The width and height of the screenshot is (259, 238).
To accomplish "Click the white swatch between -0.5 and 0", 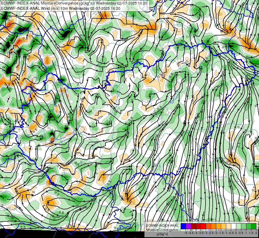I will point(234,226).
